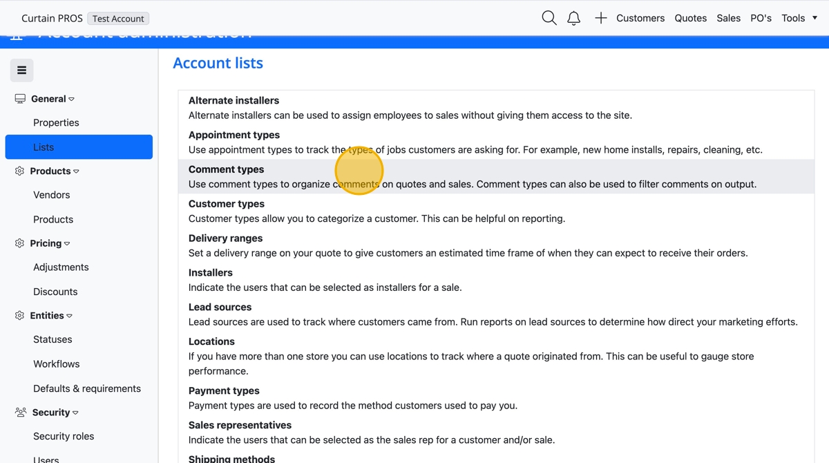Collapse the Pricing section
The image size is (829, 463).
pos(50,243)
